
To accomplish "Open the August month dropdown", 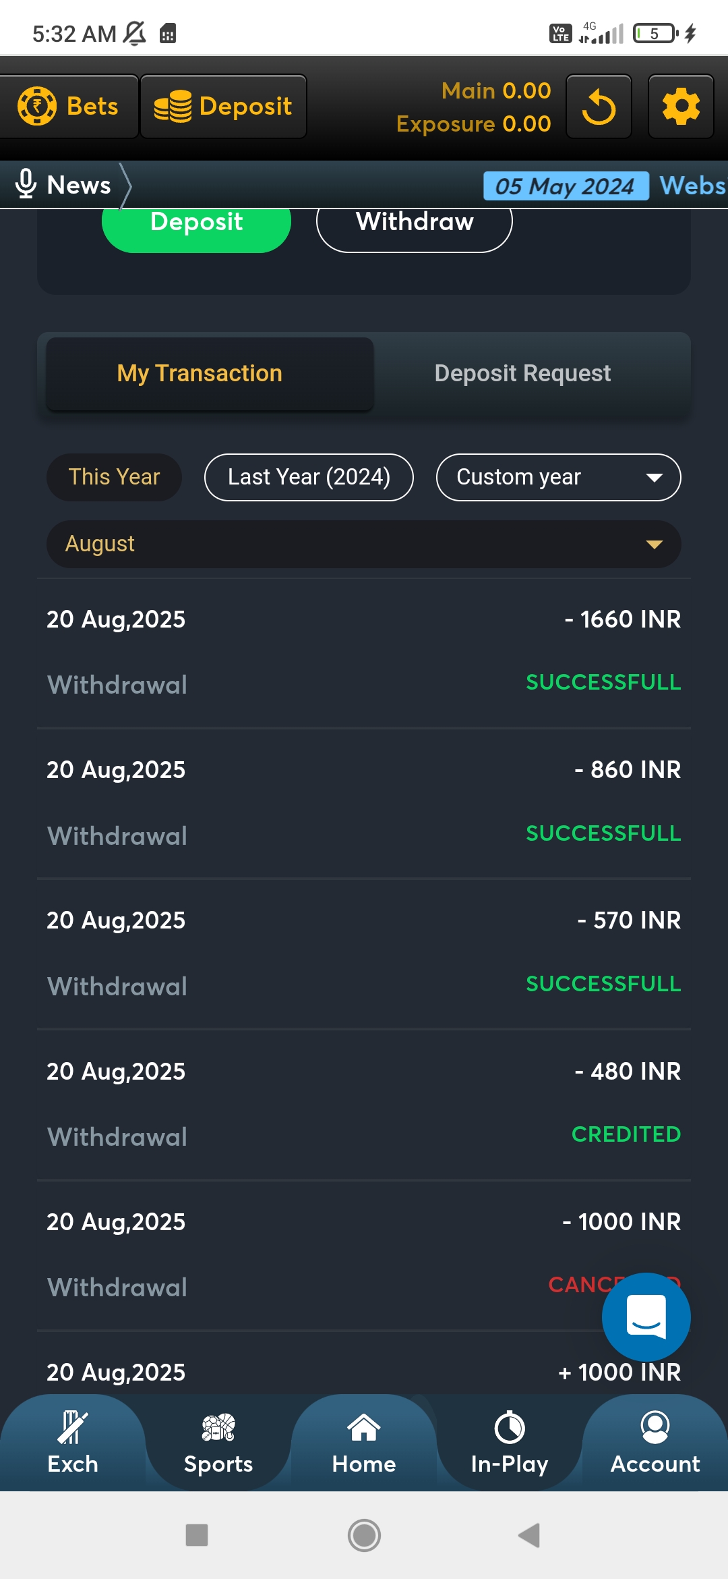I will [364, 544].
